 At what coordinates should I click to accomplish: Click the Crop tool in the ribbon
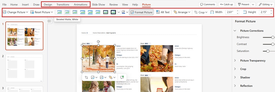coord(196,12)
